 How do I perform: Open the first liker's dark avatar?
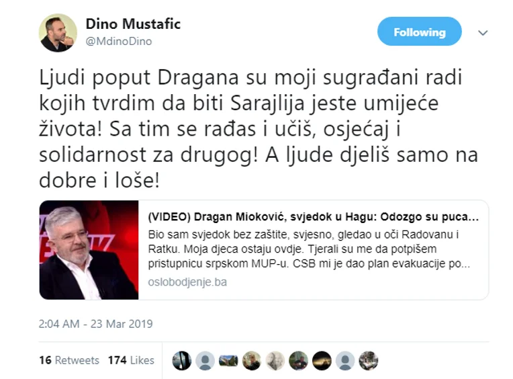[181, 361]
